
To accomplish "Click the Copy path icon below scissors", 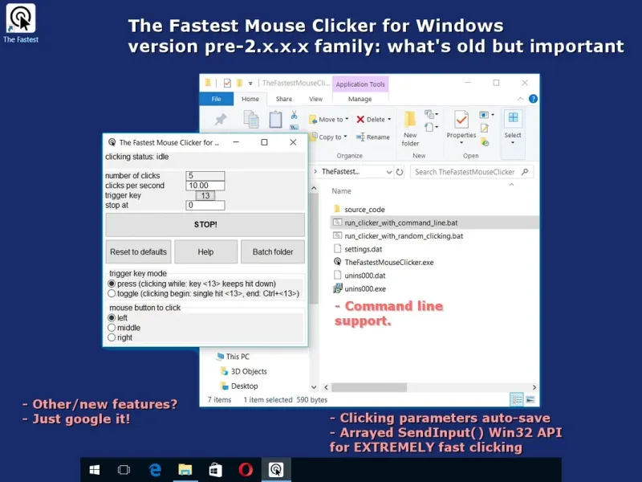I will (x=294, y=128).
